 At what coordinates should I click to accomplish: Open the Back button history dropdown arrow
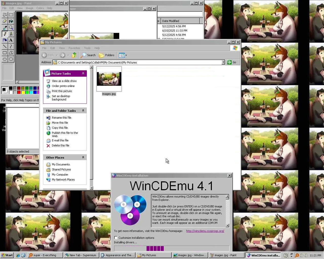click(x=57, y=55)
